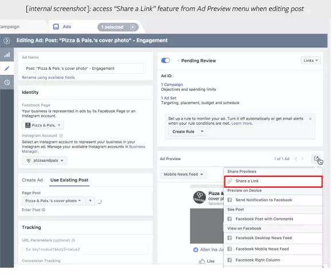Image resolution: width=331 pixels, height=274 pixels.
Task: Click URL Parameters info icon
Action: (x=73, y=240)
